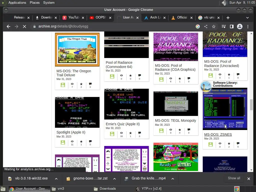Expand options for gnome-boxe tar.zst download
The height and width of the screenshot is (192, 256).
[114, 178]
